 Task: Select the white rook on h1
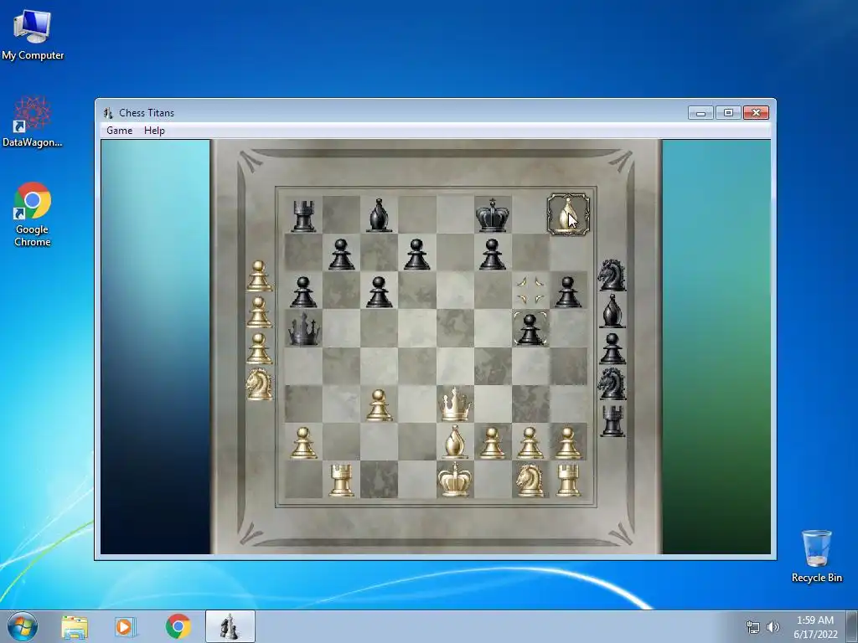click(x=568, y=480)
